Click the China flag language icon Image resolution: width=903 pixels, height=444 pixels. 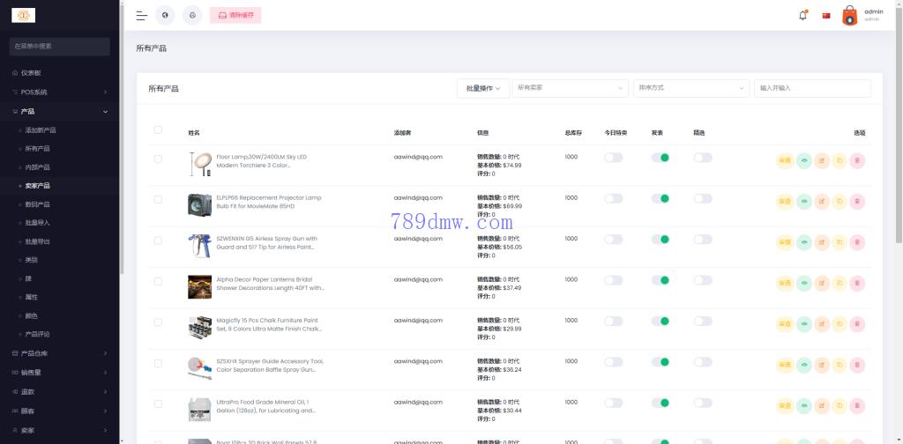click(826, 15)
